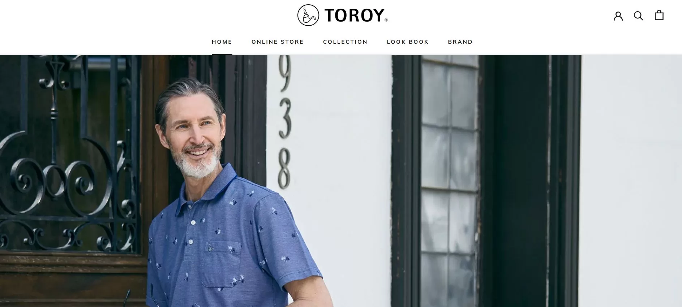Select LOOK BOOK in navigation
The width and height of the screenshot is (682, 307).
pyautogui.click(x=408, y=42)
